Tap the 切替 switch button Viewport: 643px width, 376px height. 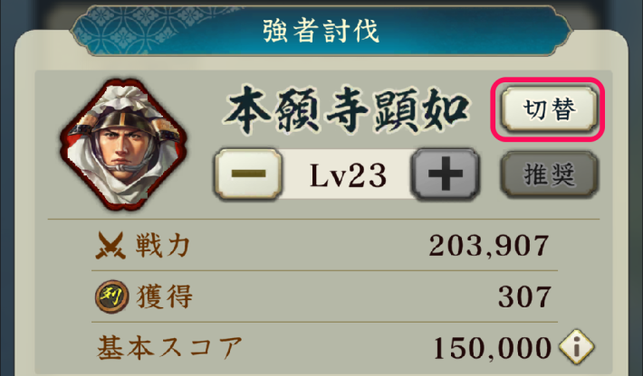point(549,109)
